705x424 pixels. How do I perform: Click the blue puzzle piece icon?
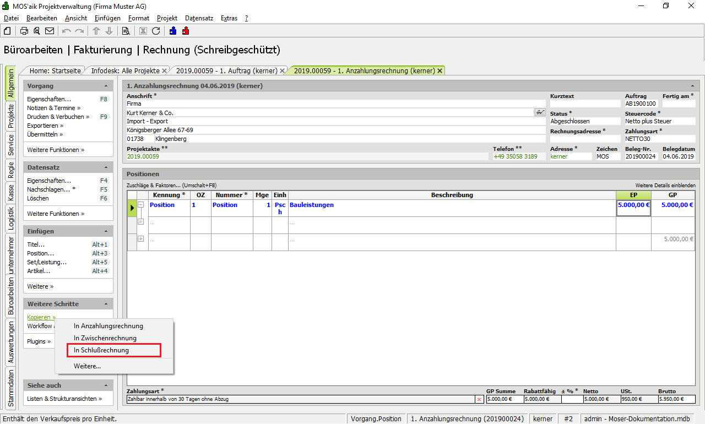coord(173,31)
